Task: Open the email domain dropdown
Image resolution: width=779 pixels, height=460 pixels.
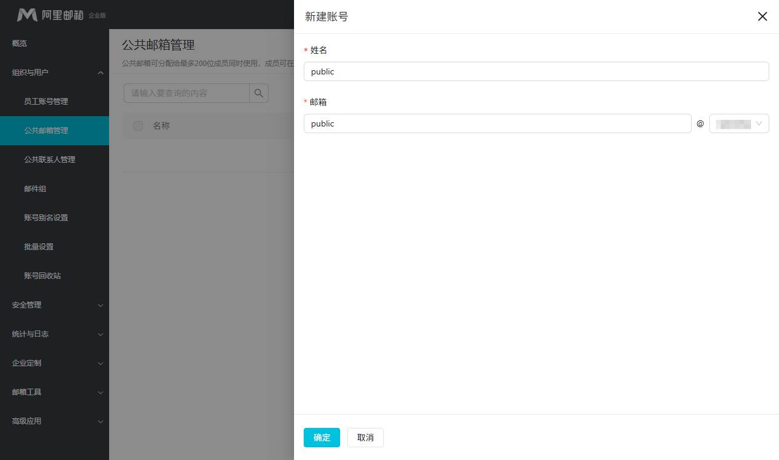Action: 739,123
